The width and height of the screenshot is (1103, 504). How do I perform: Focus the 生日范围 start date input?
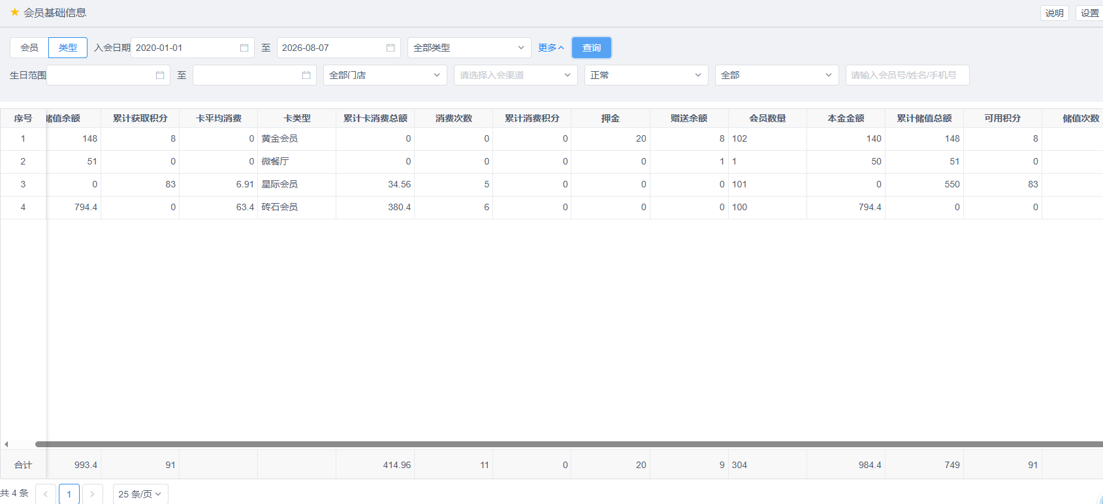(x=108, y=75)
